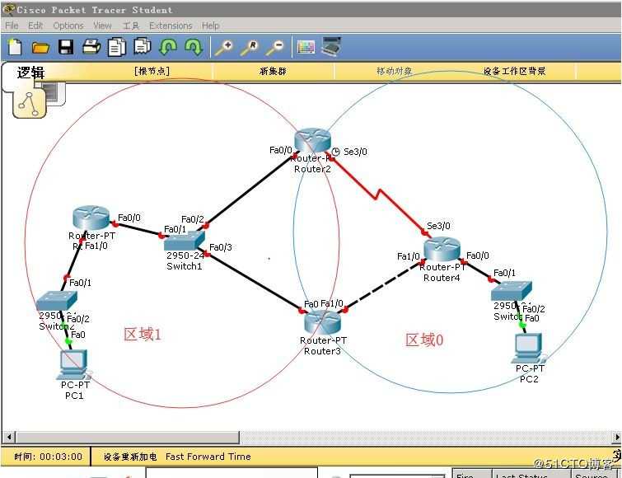Select the Switch1 2950-24 device icon
The image size is (622, 478).
pos(185,241)
